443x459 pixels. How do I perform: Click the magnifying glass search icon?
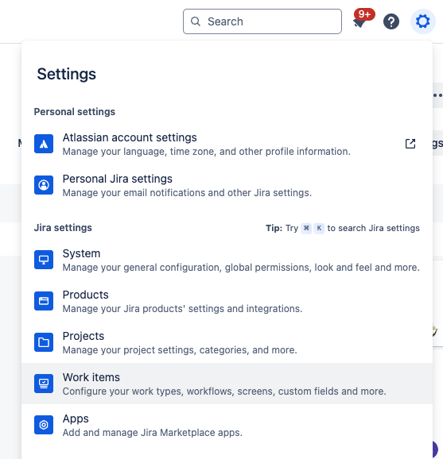pos(196,21)
